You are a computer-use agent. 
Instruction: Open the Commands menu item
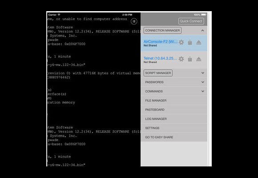coord(174,91)
